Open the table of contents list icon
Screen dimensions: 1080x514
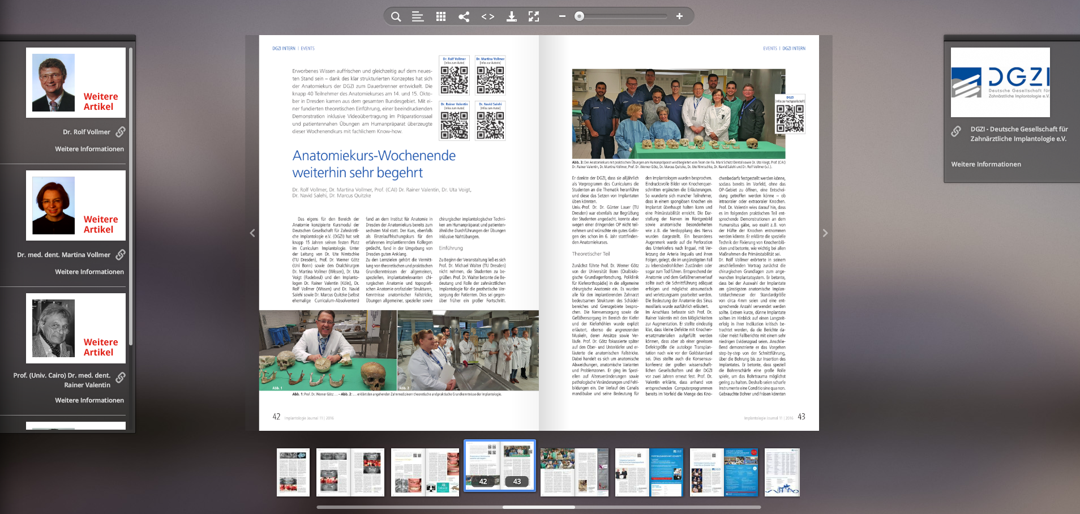click(418, 16)
